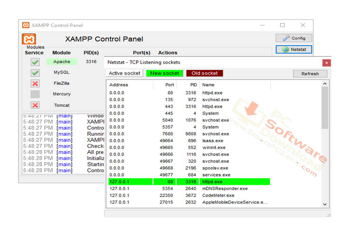Close the Netstat window with red X

[326, 63]
